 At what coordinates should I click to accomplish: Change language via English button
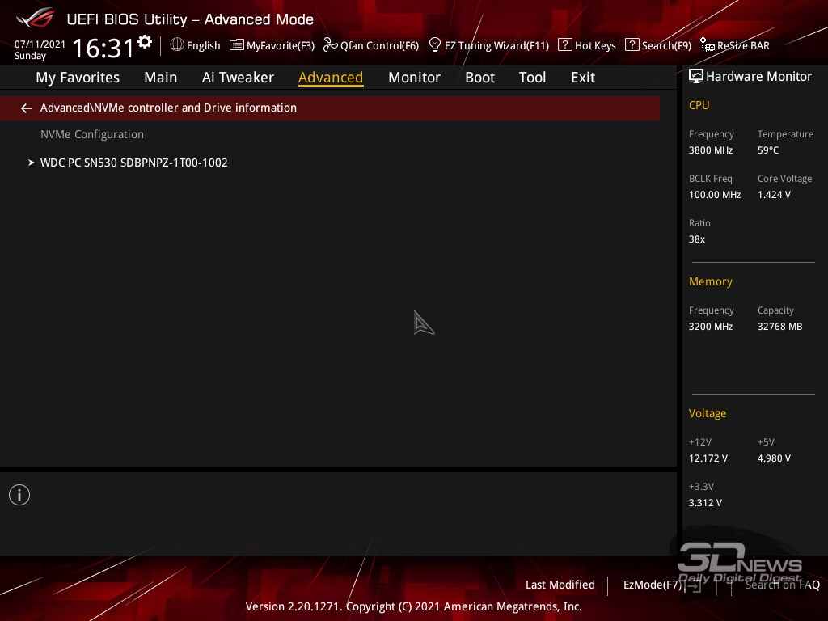coord(203,45)
